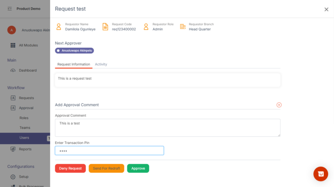Click the Reports sidebar icon
This screenshot has width=334, height=187.
pos(13,149)
